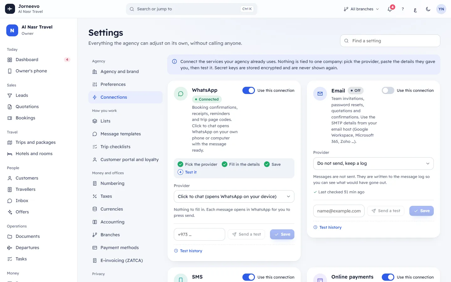The image size is (451, 282).
Task: Open Accounting settings section
Action: pyautogui.click(x=125, y=222)
